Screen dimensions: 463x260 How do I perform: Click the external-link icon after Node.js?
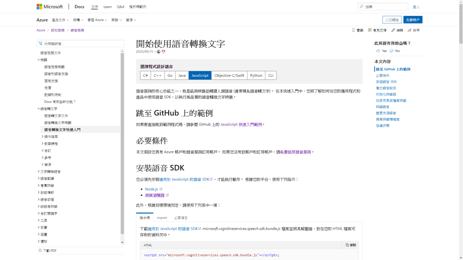click(161, 189)
